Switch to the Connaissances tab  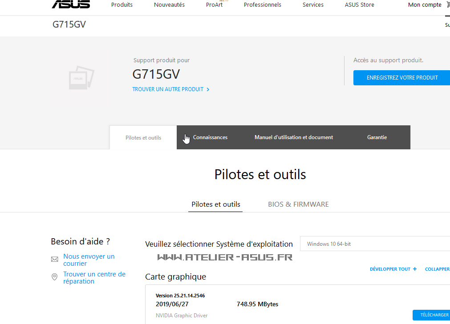tap(210, 137)
